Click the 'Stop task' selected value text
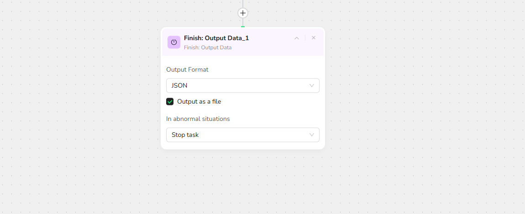The width and height of the screenshot is (525, 214). coord(185,135)
